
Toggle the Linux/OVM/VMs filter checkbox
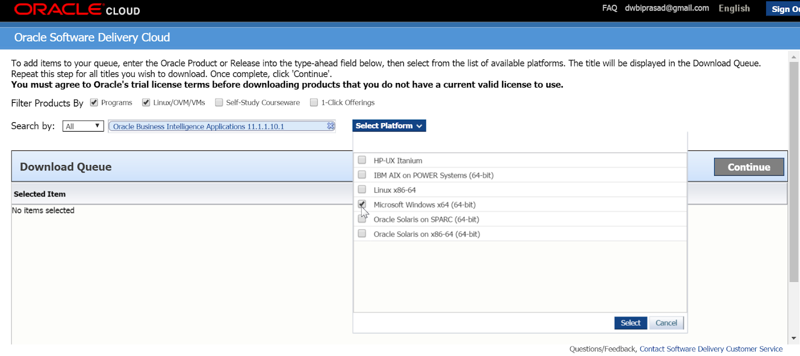tap(146, 102)
